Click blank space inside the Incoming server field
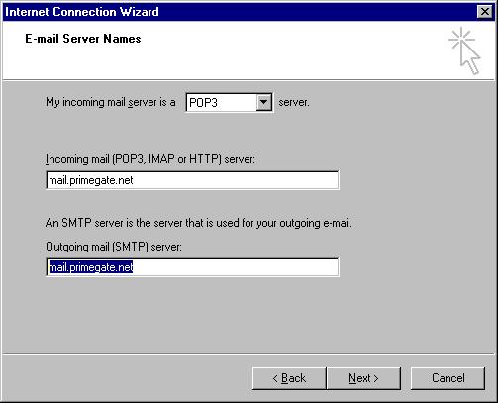 (235, 180)
